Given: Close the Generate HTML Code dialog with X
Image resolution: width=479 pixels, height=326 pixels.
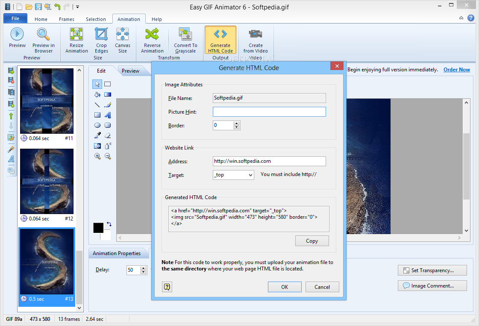Looking at the screenshot, I should coord(337,66).
